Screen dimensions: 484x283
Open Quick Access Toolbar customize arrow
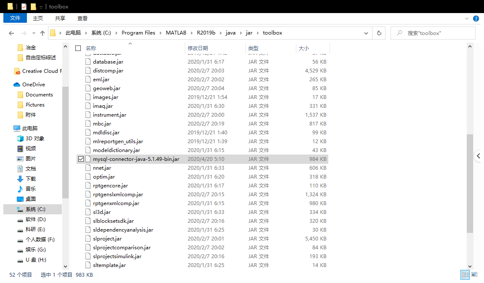(41, 7)
